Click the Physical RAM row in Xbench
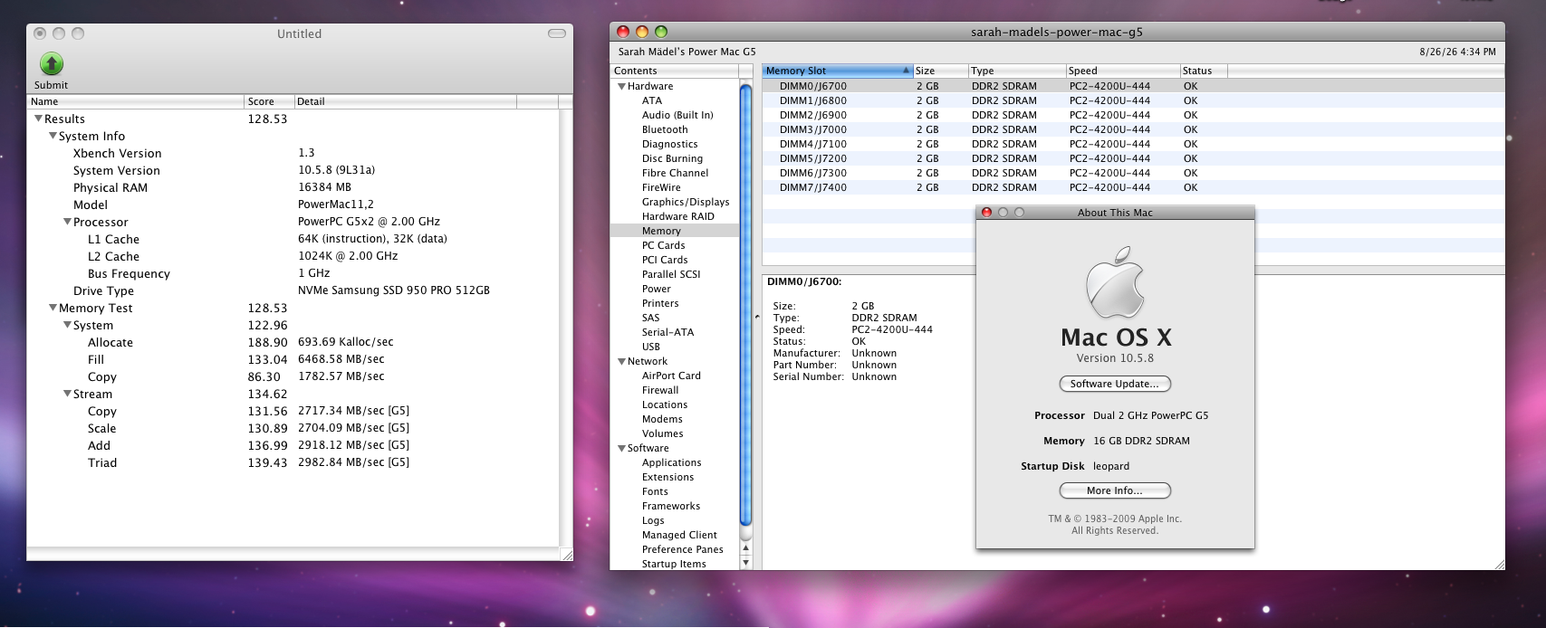The height and width of the screenshot is (628, 1546). click(x=294, y=187)
